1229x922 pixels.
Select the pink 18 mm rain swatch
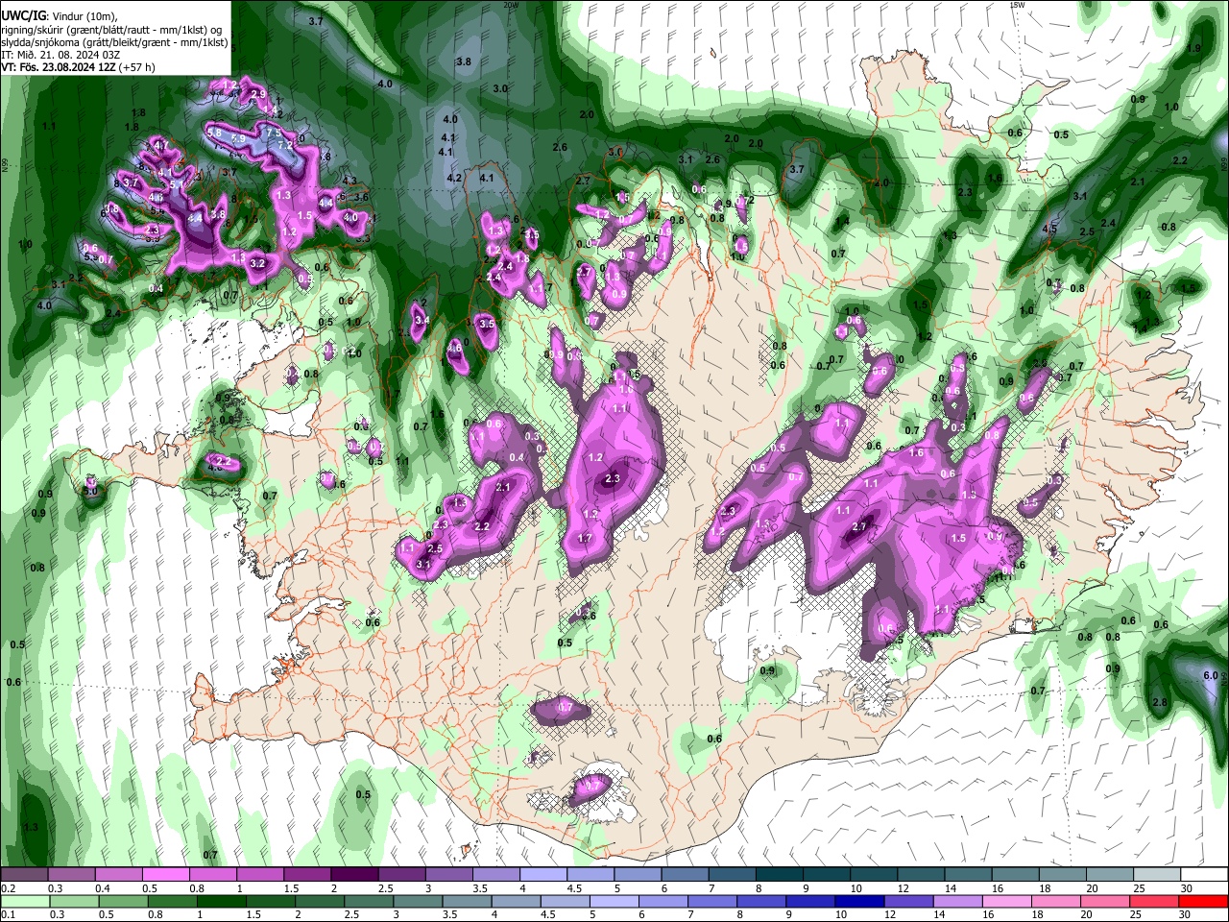click(1057, 901)
